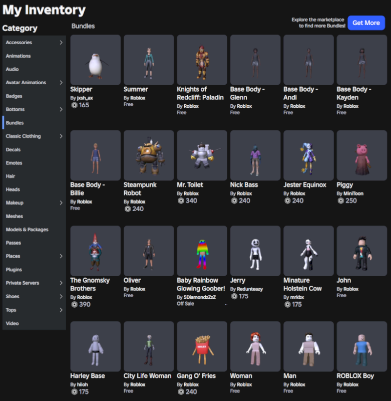Select the Hair category
The image size is (391, 401).
(x=34, y=176)
